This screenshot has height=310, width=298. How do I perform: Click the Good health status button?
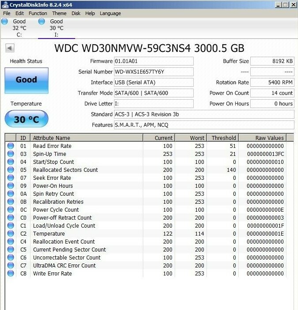[27, 80]
